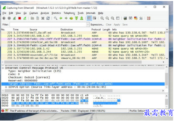Click into the display Filter field
The height and width of the screenshot is (121, 176).
[x=48, y=24]
